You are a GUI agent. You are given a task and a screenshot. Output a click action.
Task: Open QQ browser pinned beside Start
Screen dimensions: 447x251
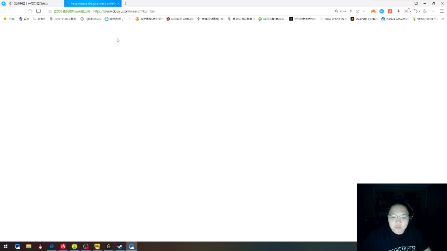tap(17, 247)
